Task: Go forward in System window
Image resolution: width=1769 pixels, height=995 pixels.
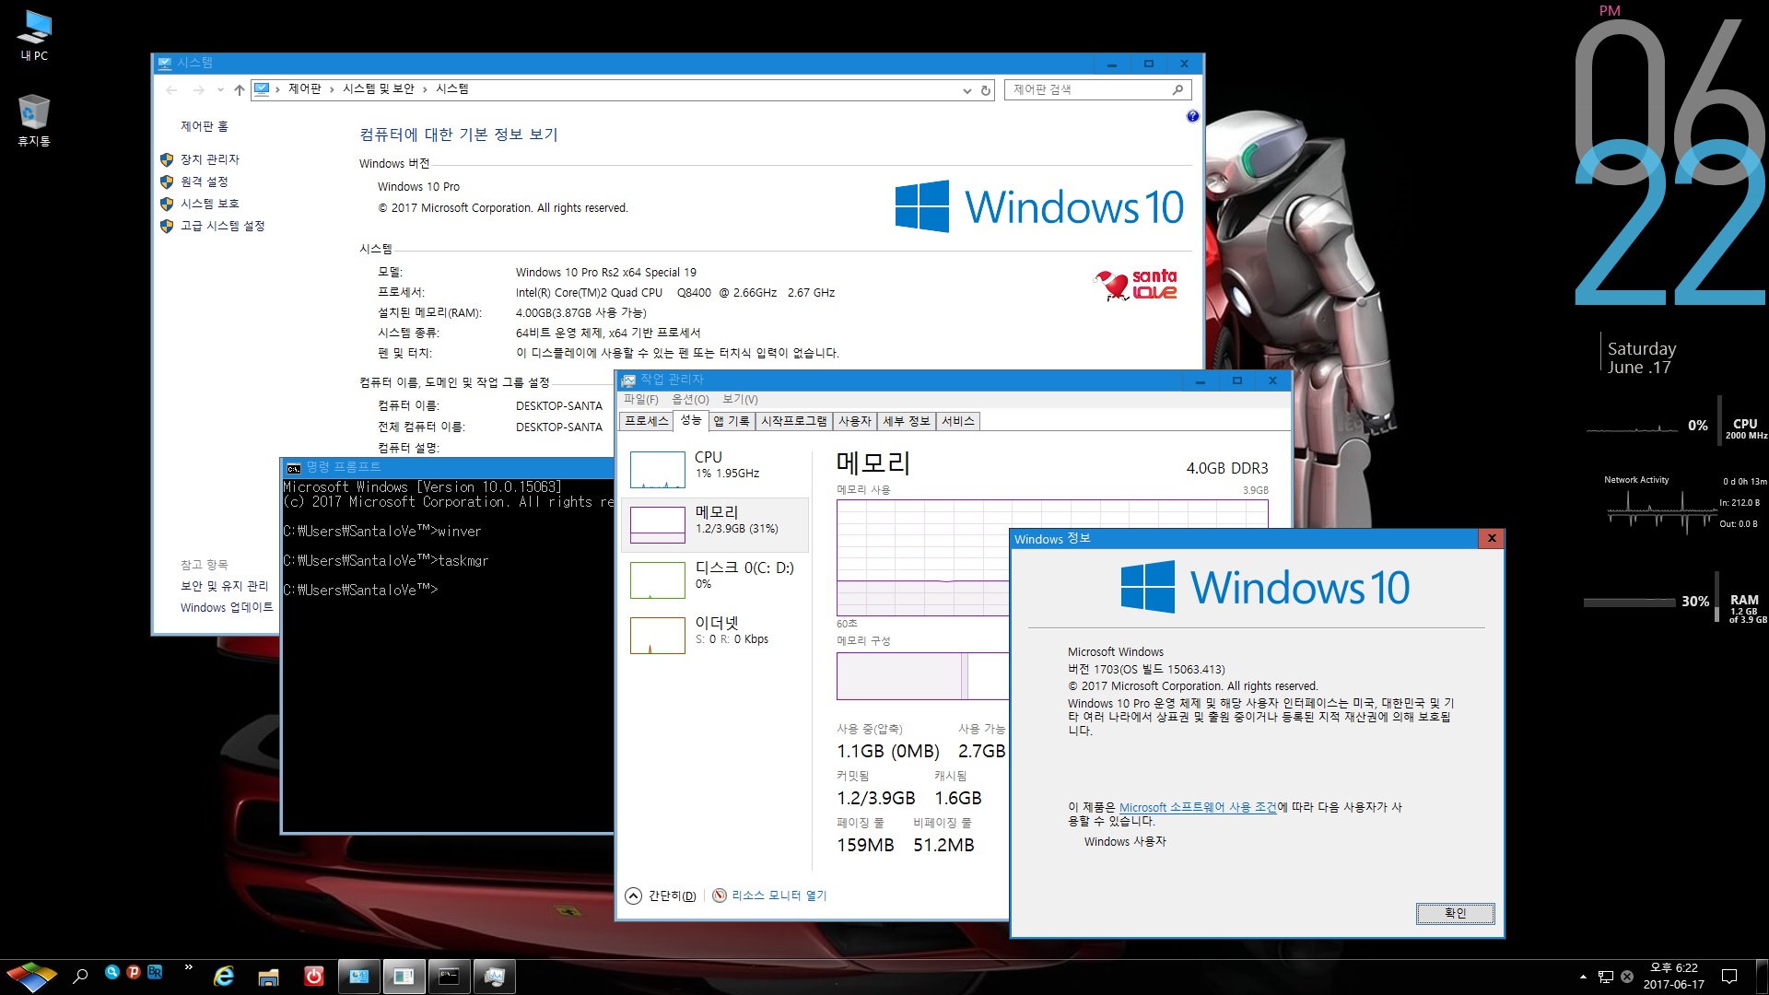Action: coord(198,89)
